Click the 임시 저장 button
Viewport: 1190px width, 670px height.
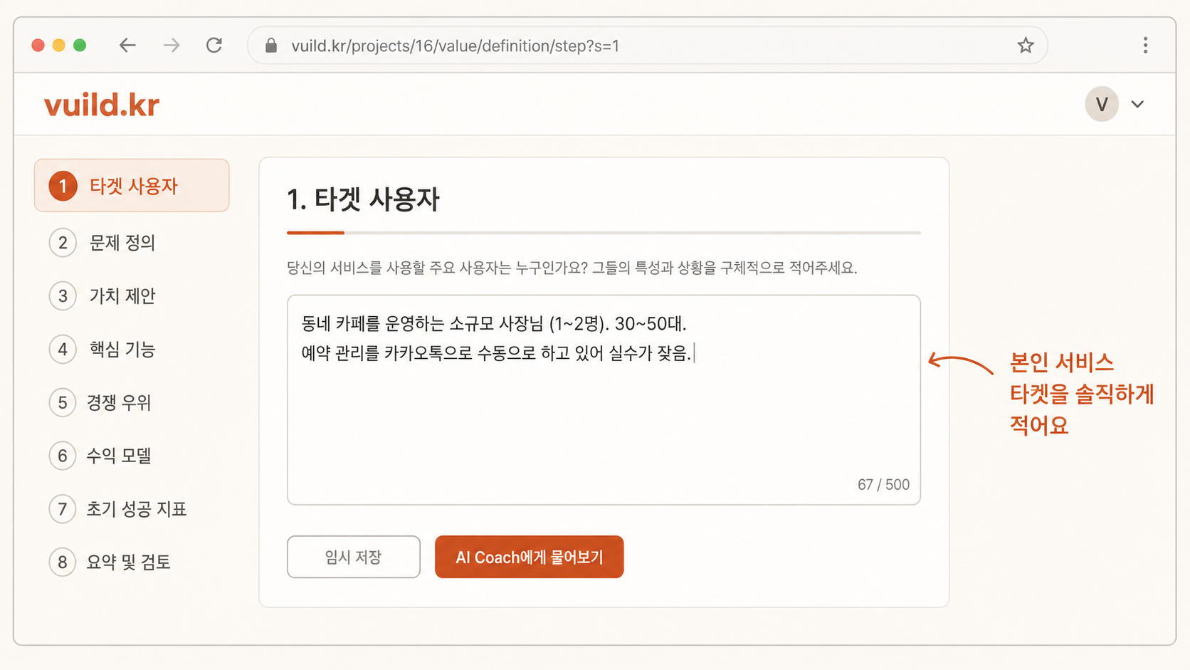[354, 557]
